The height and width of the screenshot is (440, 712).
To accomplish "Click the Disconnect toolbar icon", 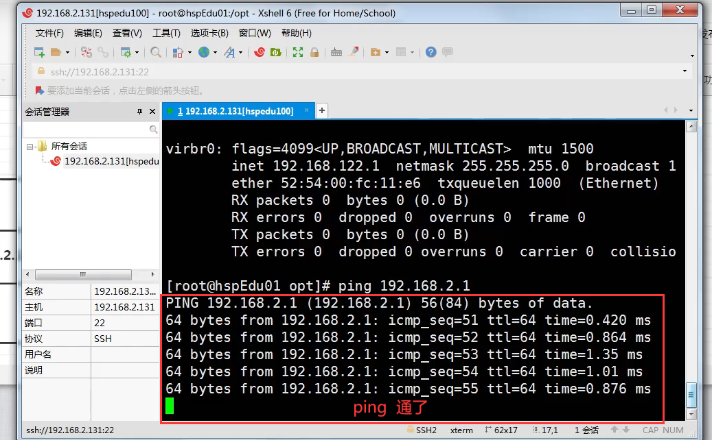I will click(x=87, y=53).
